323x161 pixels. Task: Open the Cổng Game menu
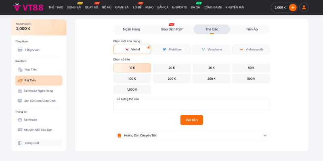pyautogui.click(x=212, y=7)
